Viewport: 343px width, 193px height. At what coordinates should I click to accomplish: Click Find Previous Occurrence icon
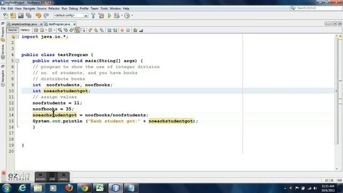(65, 30)
